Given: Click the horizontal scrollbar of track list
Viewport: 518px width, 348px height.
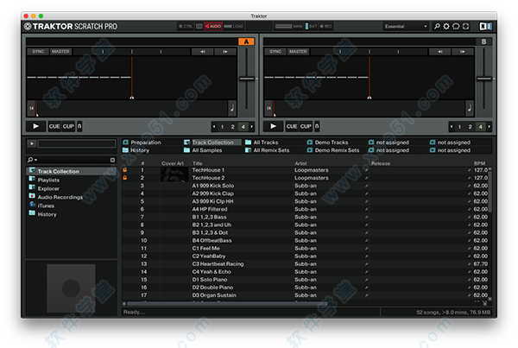Looking at the screenshot, I should click(227, 304).
